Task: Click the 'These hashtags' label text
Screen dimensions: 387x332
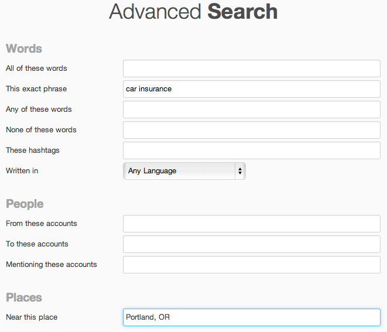Action: 33,150
